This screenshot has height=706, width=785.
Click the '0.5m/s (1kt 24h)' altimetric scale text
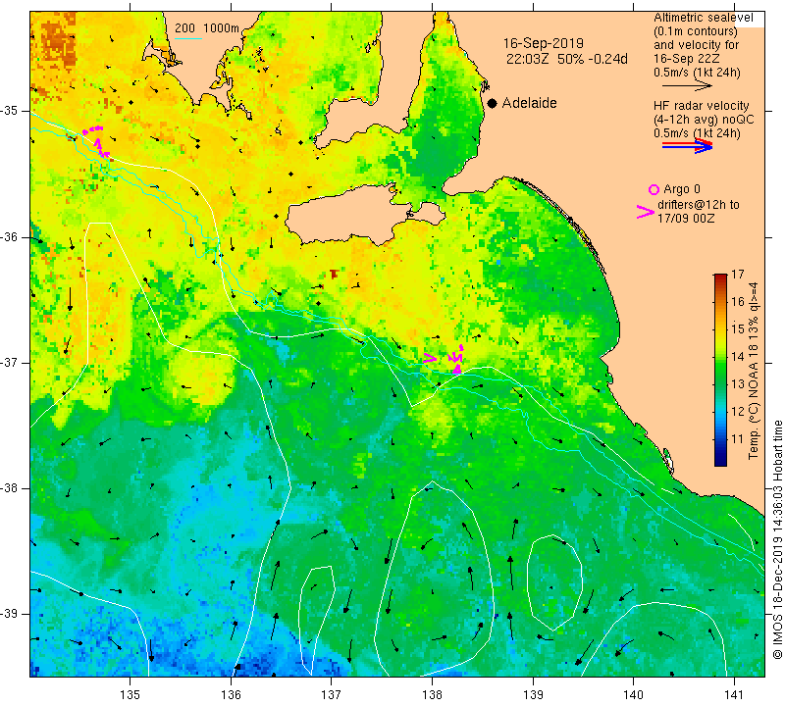[697, 73]
